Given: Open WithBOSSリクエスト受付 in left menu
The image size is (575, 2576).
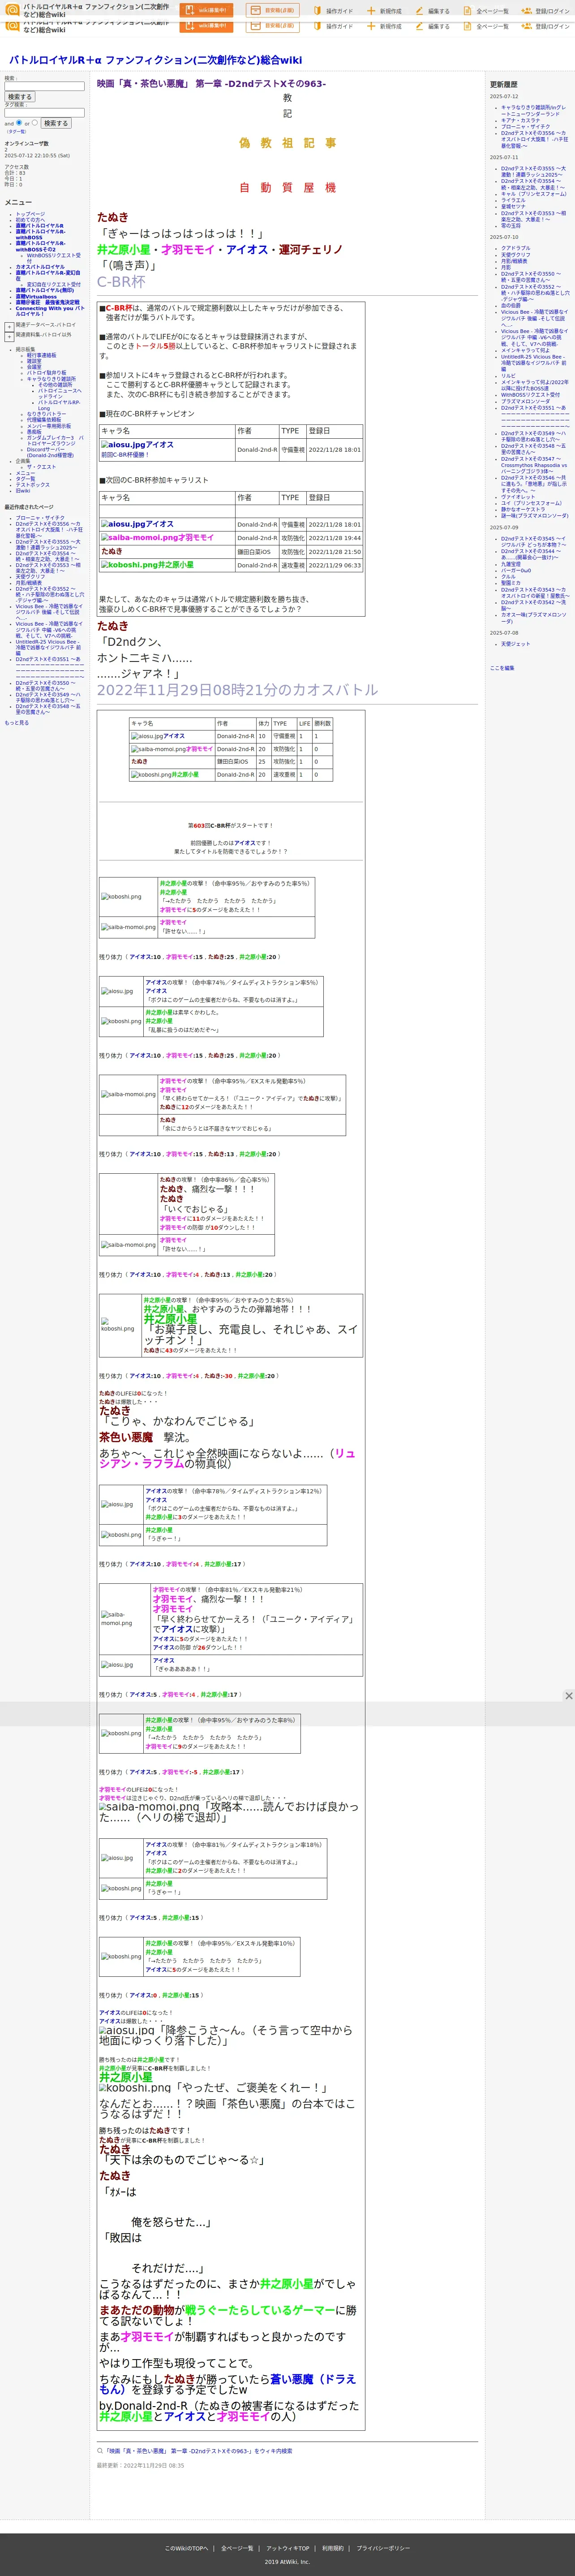Looking at the screenshot, I should pyautogui.click(x=54, y=258).
